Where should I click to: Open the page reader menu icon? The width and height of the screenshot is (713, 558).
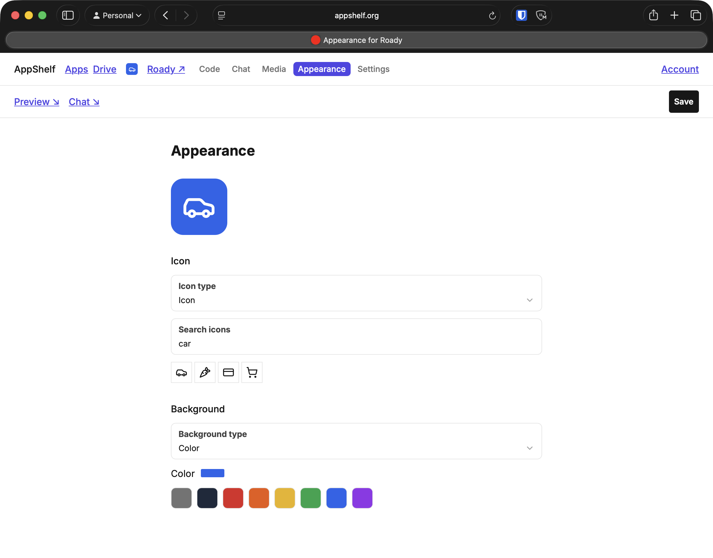click(x=221, y=15)
